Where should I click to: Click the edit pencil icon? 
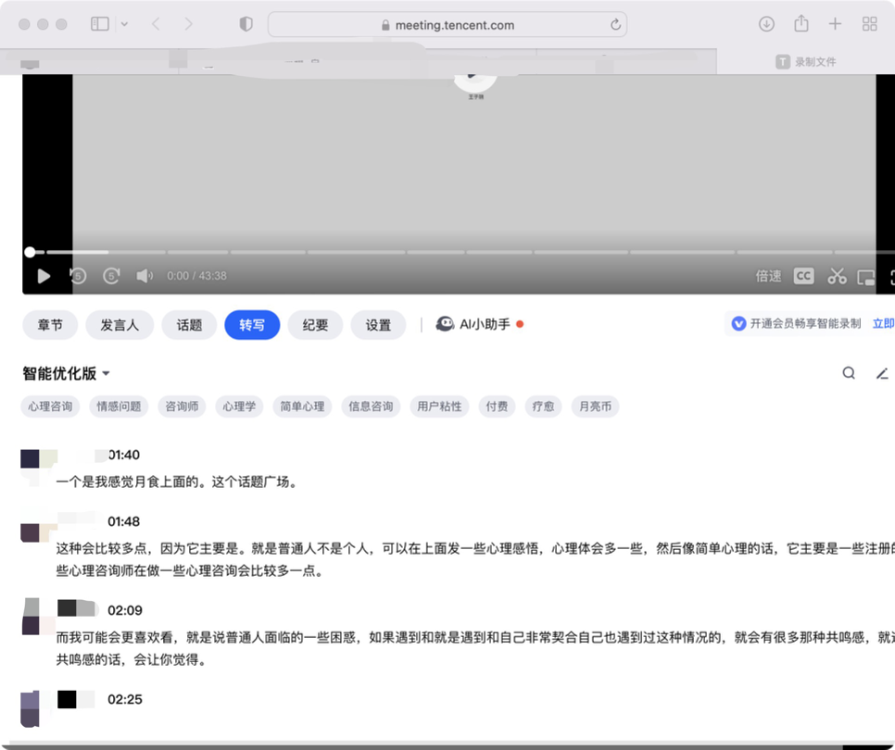coord(882,373)
